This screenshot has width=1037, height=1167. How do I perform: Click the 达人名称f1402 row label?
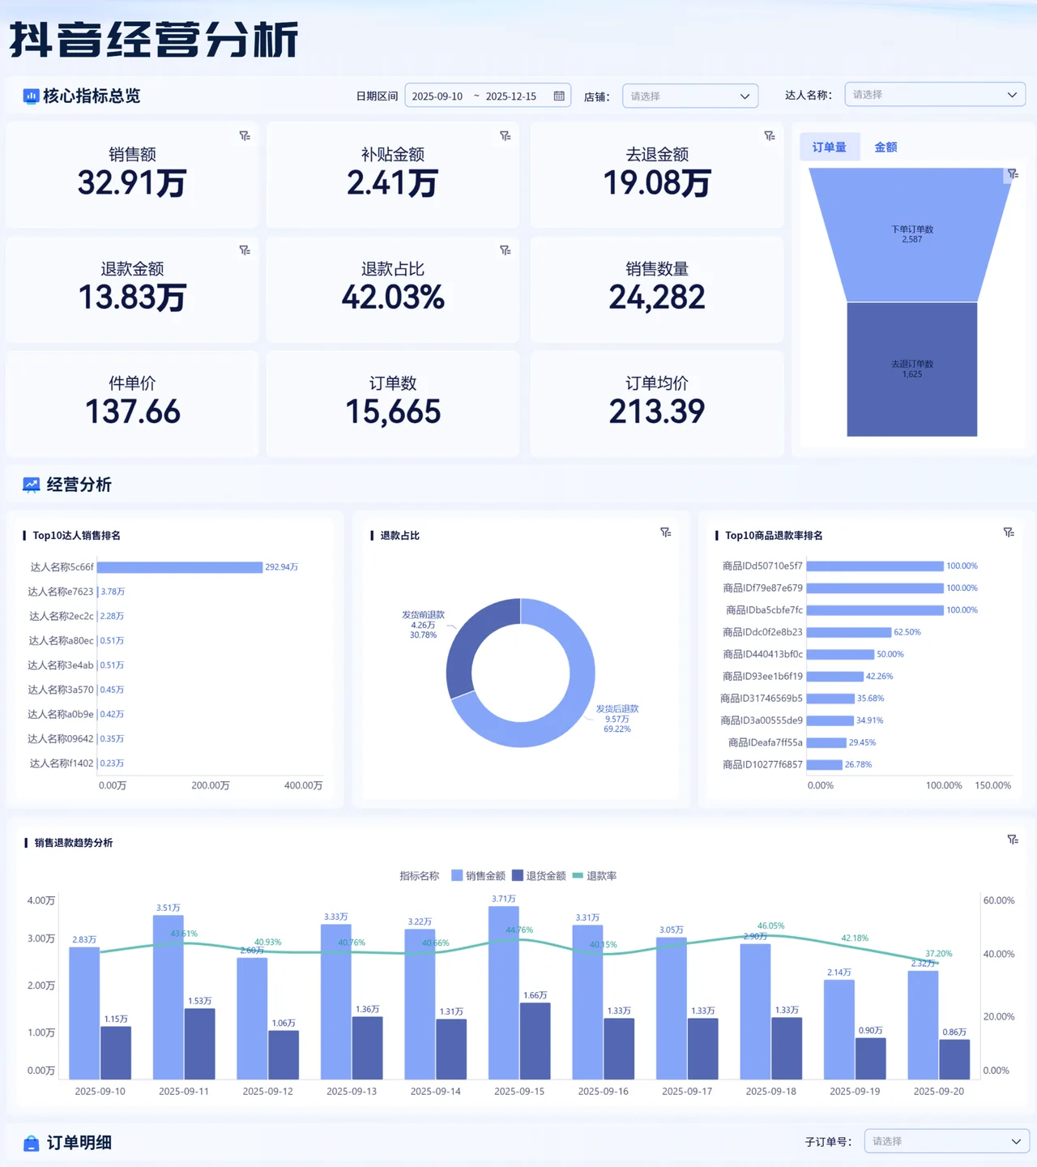click(62, 763)
